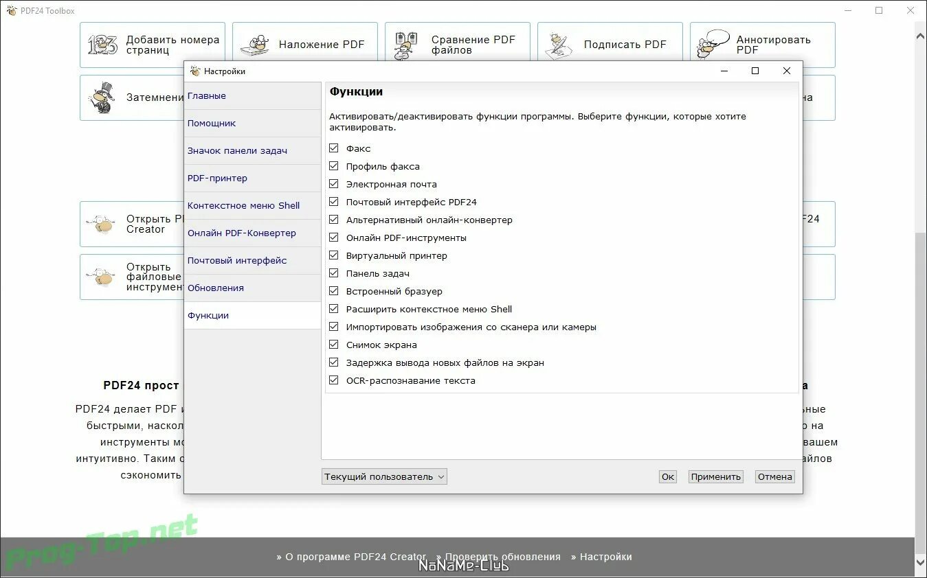Open the 'Текущий пользователь' dropdown
Viewport: 927px width, 578px height.
(384, 476)
